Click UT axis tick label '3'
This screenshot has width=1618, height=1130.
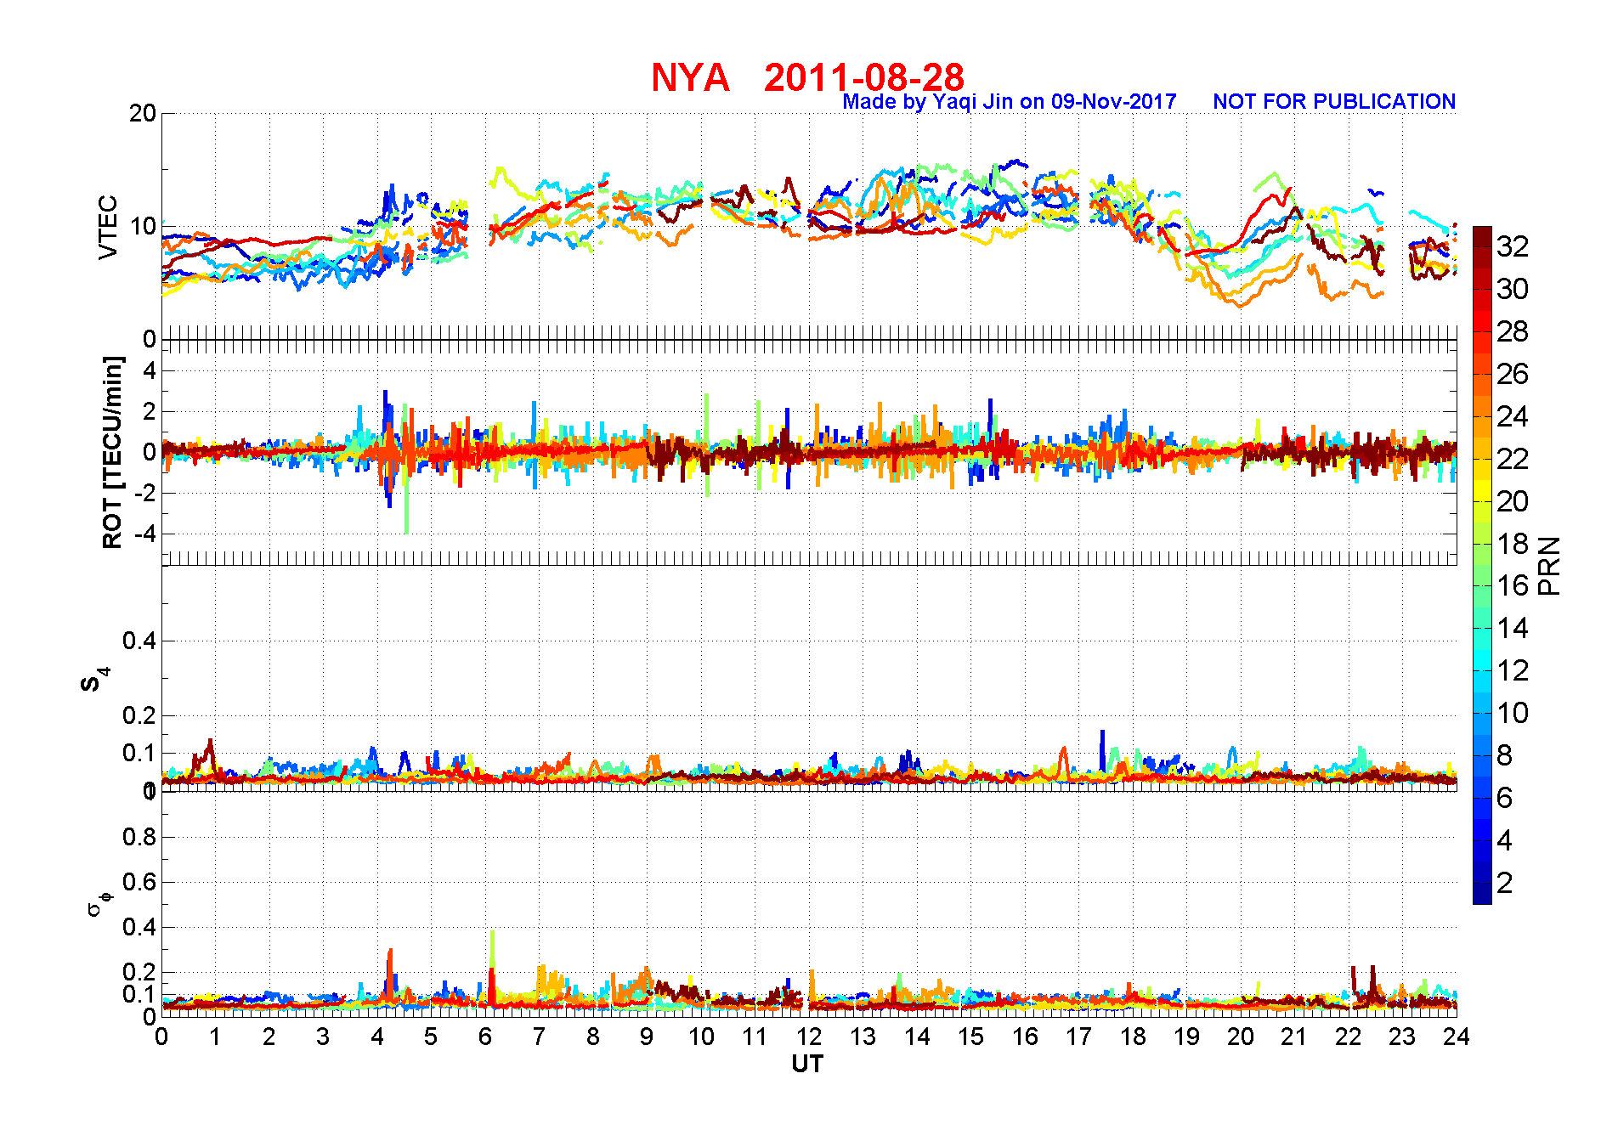[323, 1037]
